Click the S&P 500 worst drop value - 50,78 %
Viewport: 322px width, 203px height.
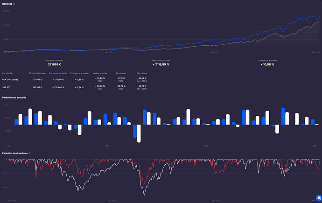pyautogui.click(x=142, y=86)
